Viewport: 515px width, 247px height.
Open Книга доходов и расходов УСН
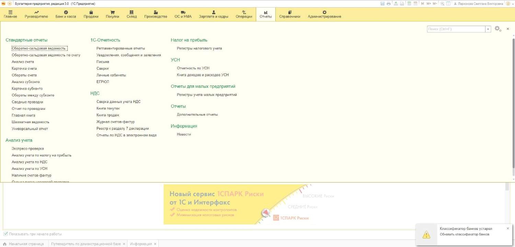coord(203,75)
